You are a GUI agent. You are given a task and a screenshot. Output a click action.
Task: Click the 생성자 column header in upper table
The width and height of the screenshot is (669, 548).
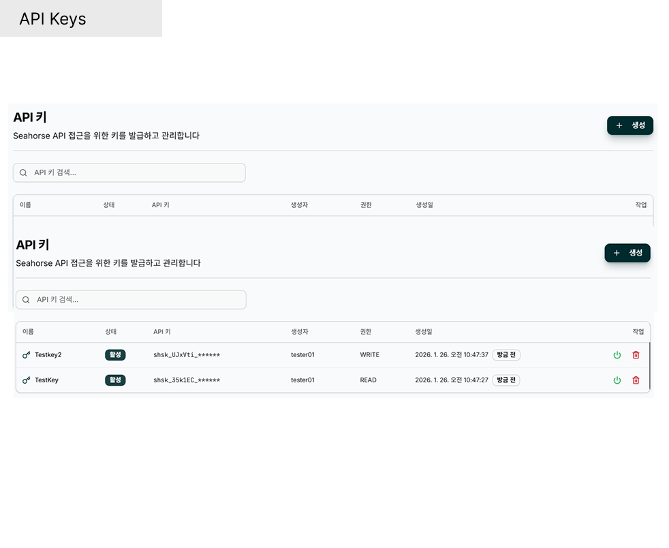300,205
